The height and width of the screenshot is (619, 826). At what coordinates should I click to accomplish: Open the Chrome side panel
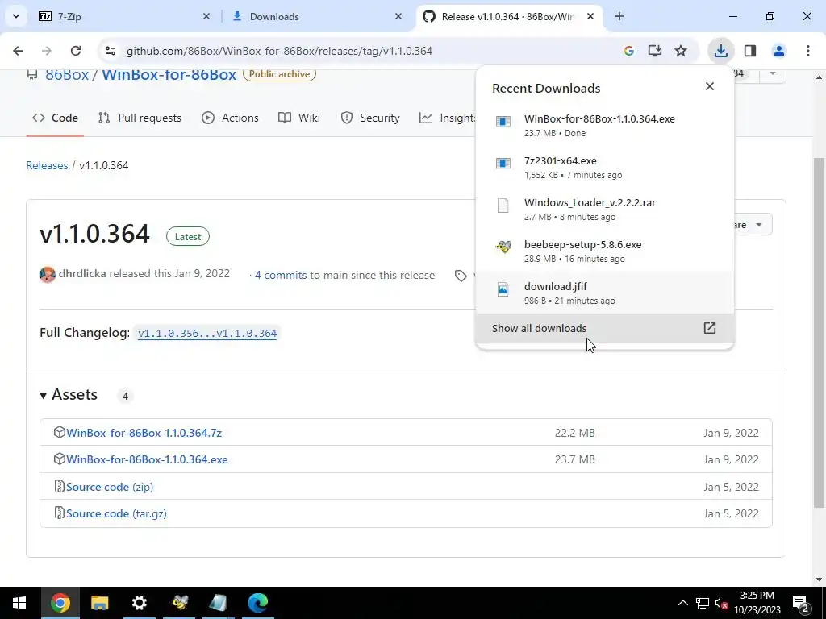click(x=750, y=51)
